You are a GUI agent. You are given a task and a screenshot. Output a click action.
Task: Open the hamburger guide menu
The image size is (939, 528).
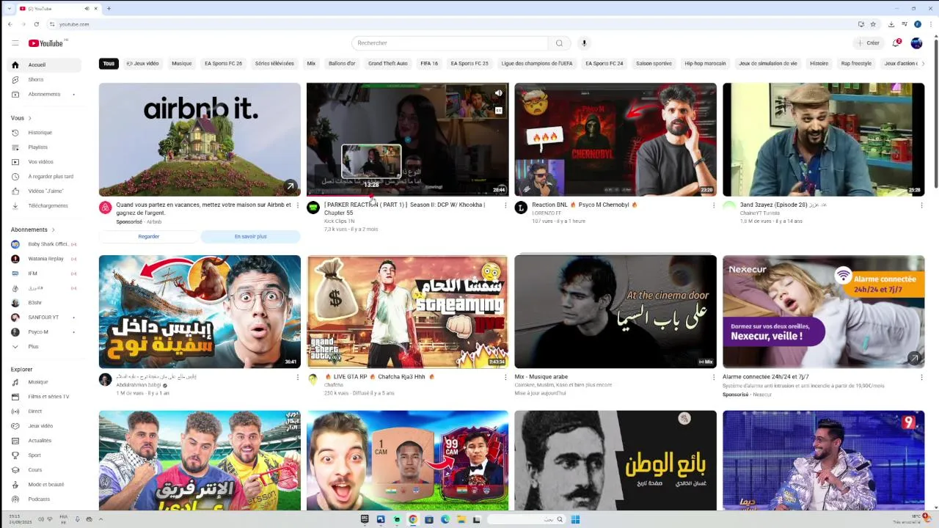15,43
